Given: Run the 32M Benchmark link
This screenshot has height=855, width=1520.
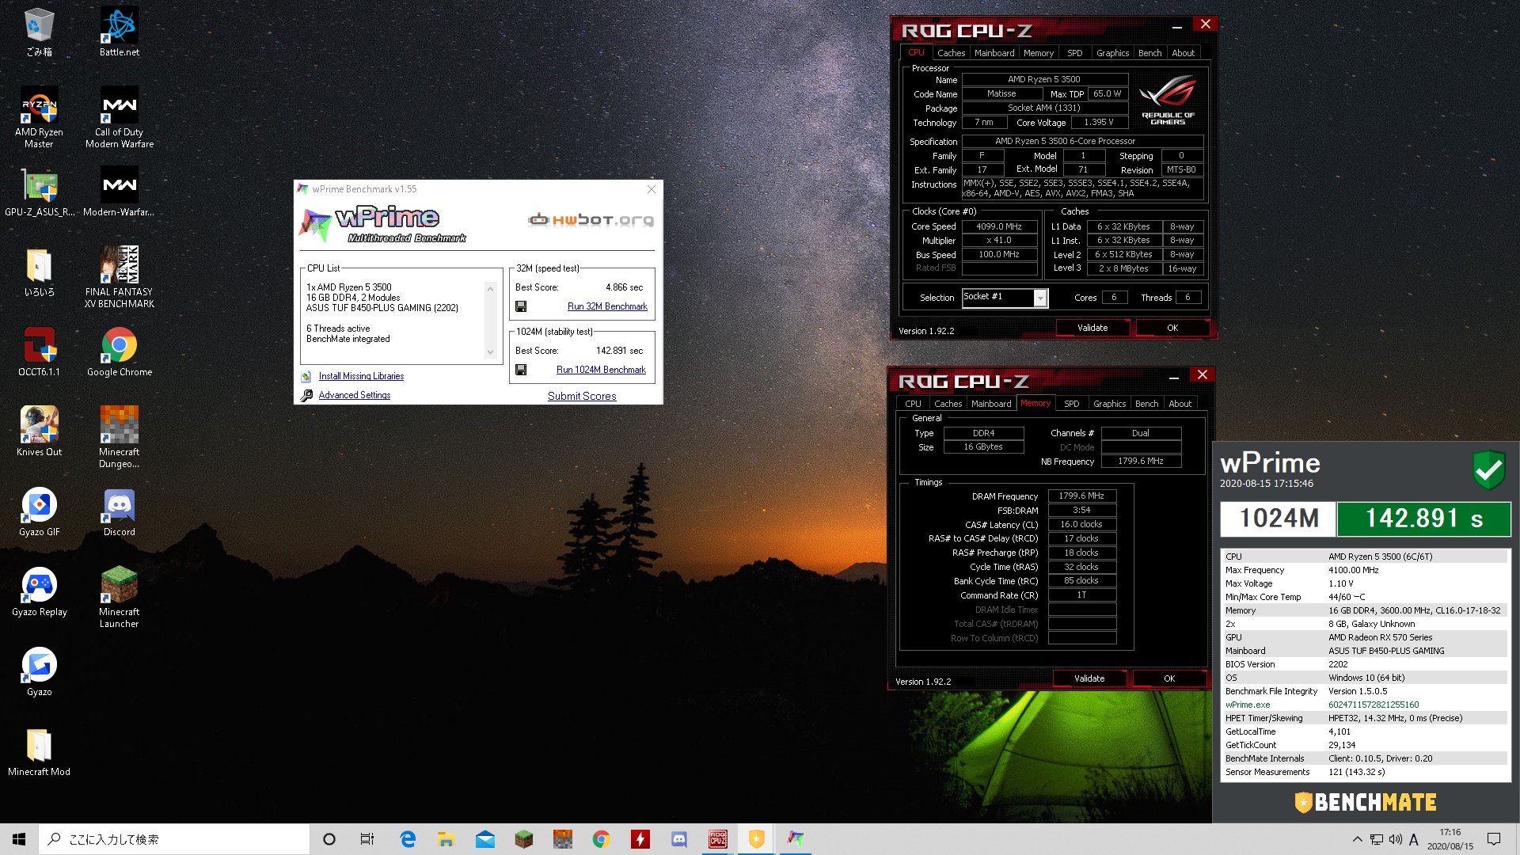Looking at the screenshot, I should coord(607,306).
